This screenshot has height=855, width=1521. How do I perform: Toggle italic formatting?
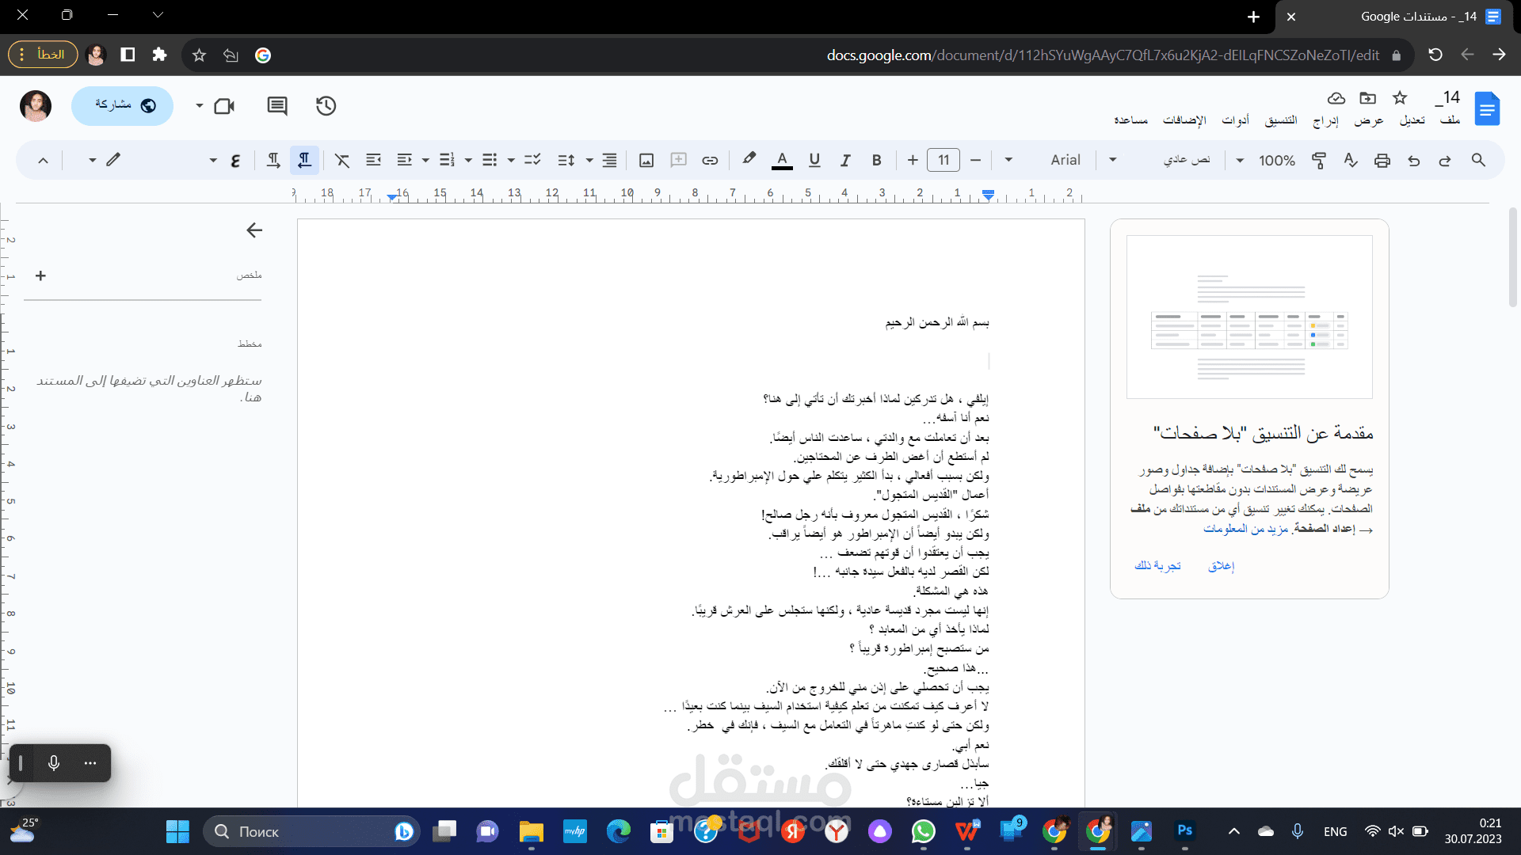(845, 161)
